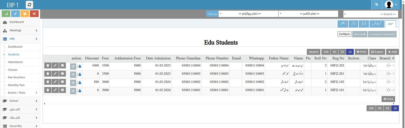The height and width of the screenshot is (128, 405).
Task: Open the تمام پروگرامز programs dropdown
Action: [248, 14]
